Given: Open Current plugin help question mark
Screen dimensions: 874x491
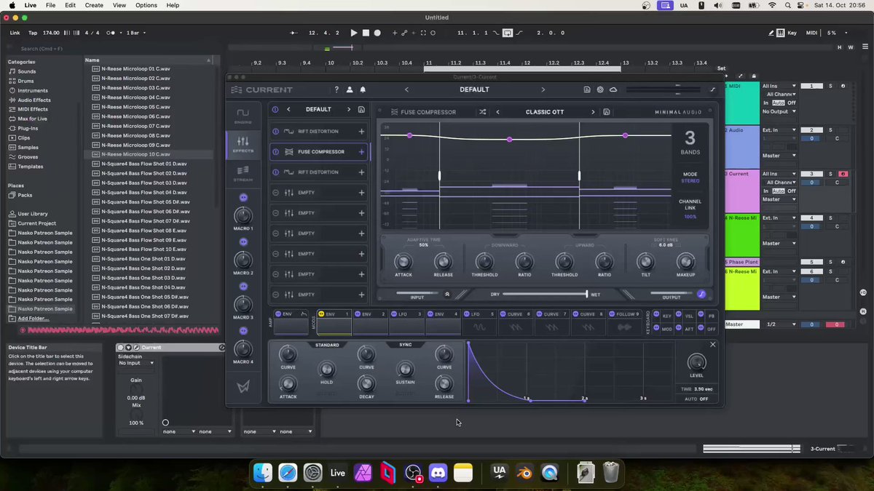Looking at the screenshot, I should point(336,89).
